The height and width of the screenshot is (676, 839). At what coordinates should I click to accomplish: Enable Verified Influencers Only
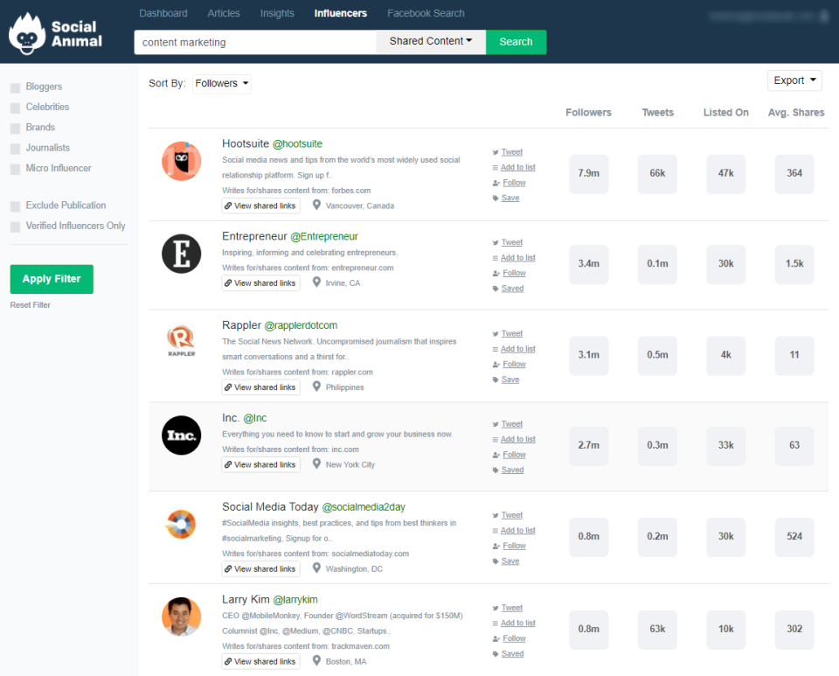click(14, 226)
